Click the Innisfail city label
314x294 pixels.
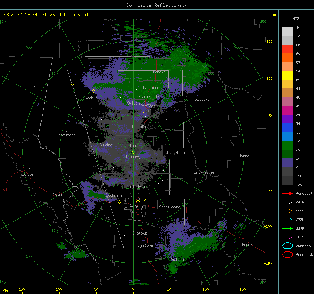[x=141, y=127]
